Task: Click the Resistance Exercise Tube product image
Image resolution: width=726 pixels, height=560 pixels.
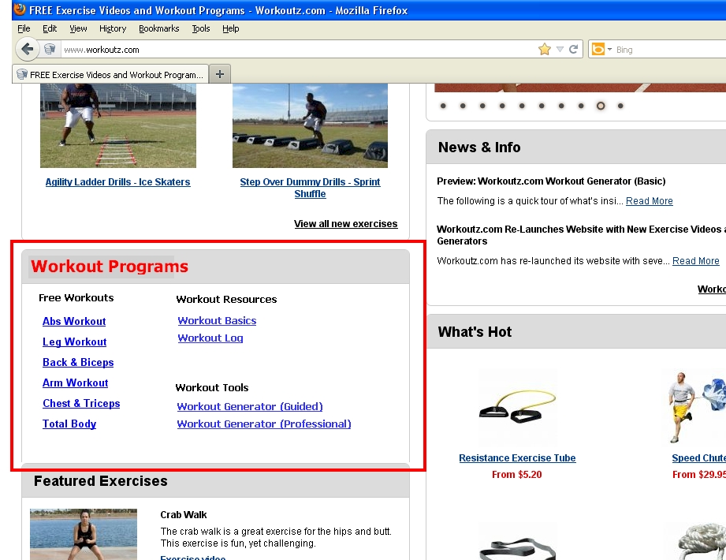Action: point(518,407)
